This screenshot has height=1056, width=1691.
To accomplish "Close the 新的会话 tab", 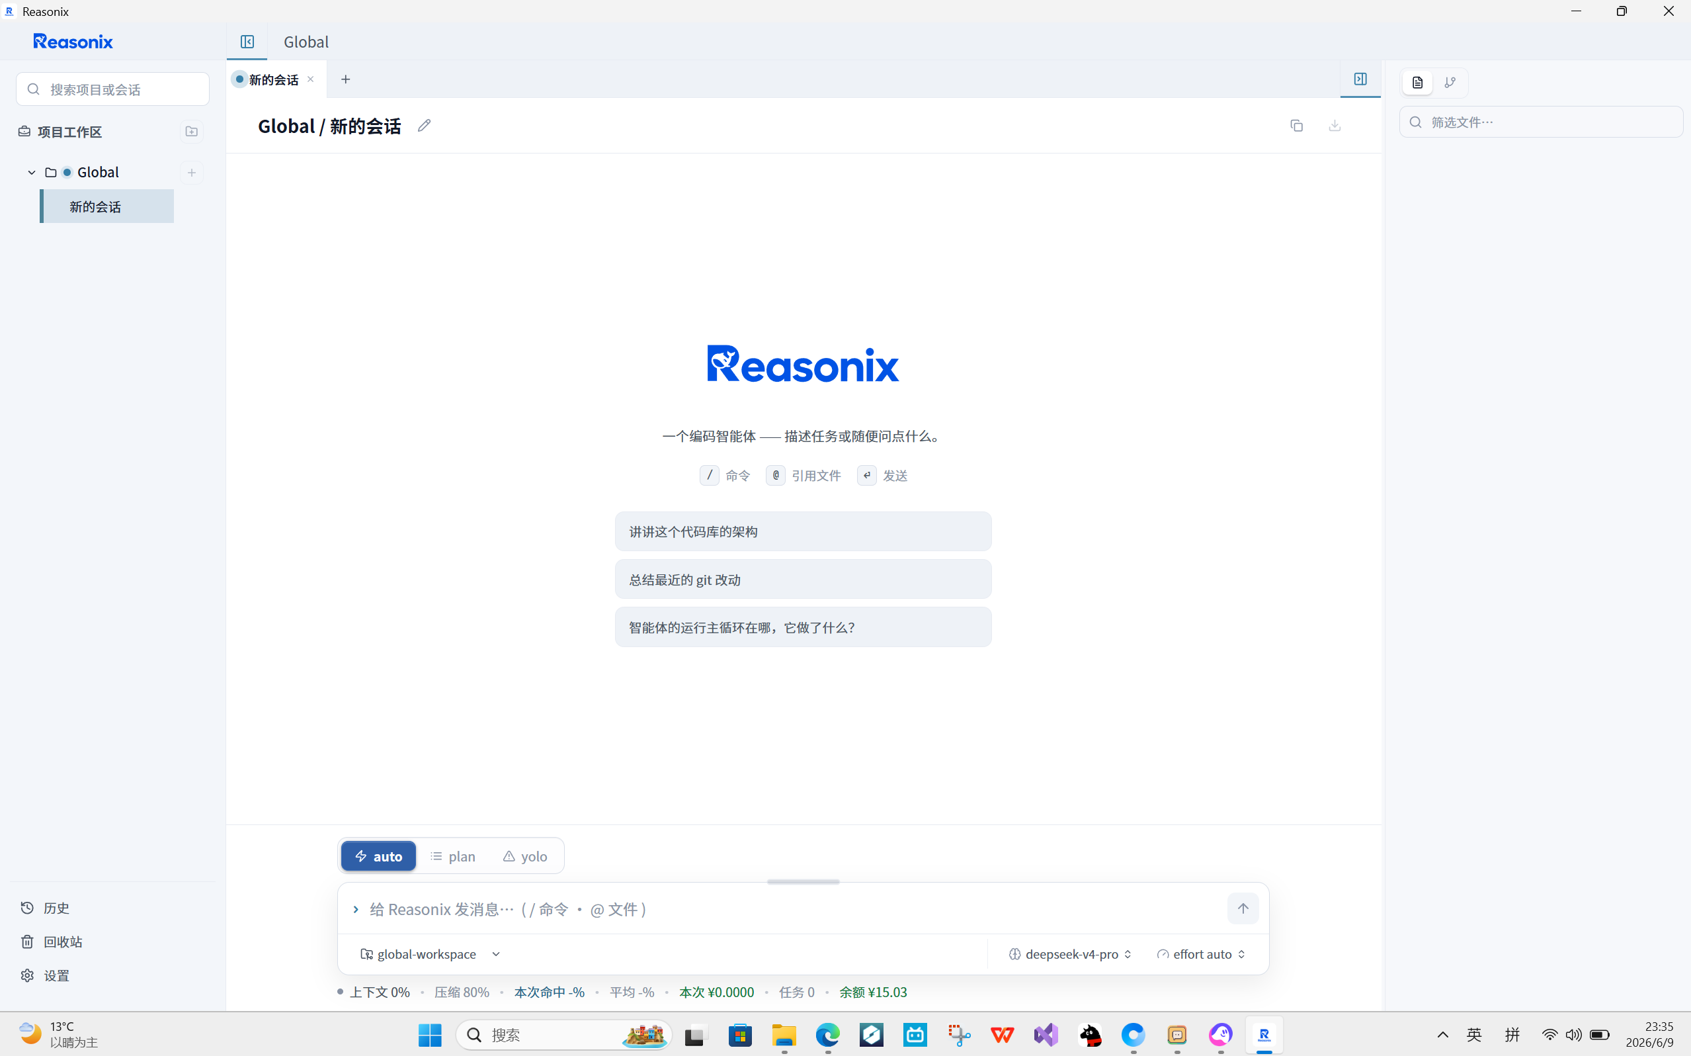I will [x=311, y=79].
